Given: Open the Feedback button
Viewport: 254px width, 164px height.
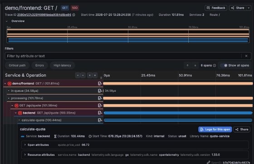Looking at the screenshot, I should pyautogui.click(x=216, y=8).
